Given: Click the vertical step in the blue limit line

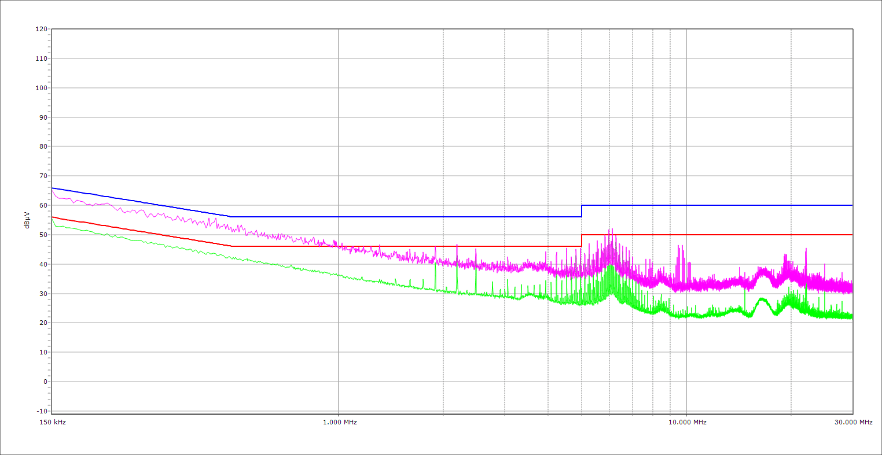Looking at the screenshot, I should coord(582,211).
